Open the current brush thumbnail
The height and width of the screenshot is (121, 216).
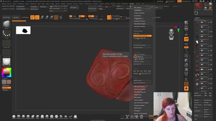pos(6,24)
